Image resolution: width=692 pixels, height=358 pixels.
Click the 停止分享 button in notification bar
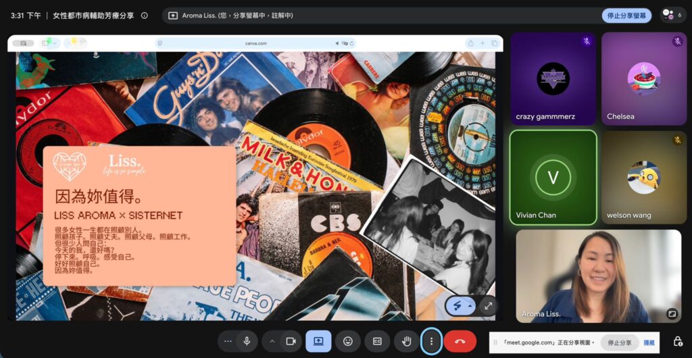(619, 342)
